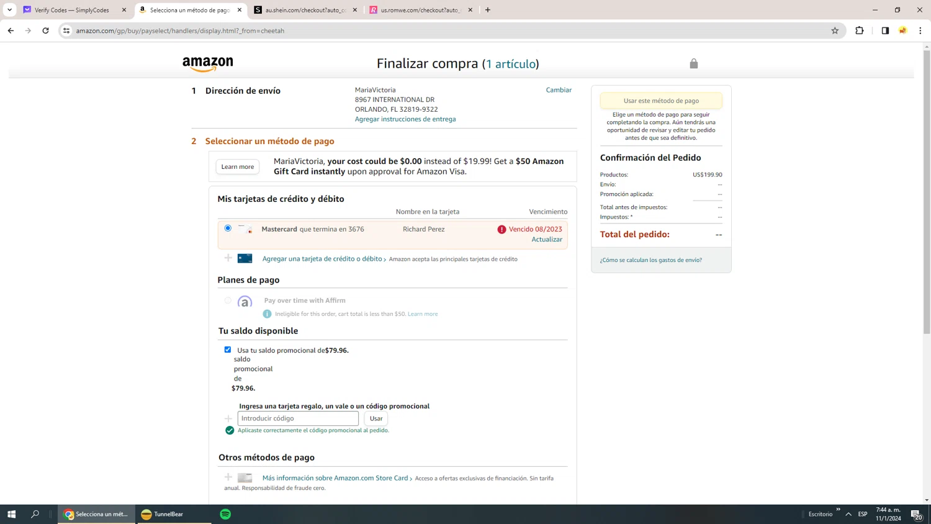Open site information icon in address bar
Image resolution: width=931 pixels, height=524 pixels.
[66, 30]
